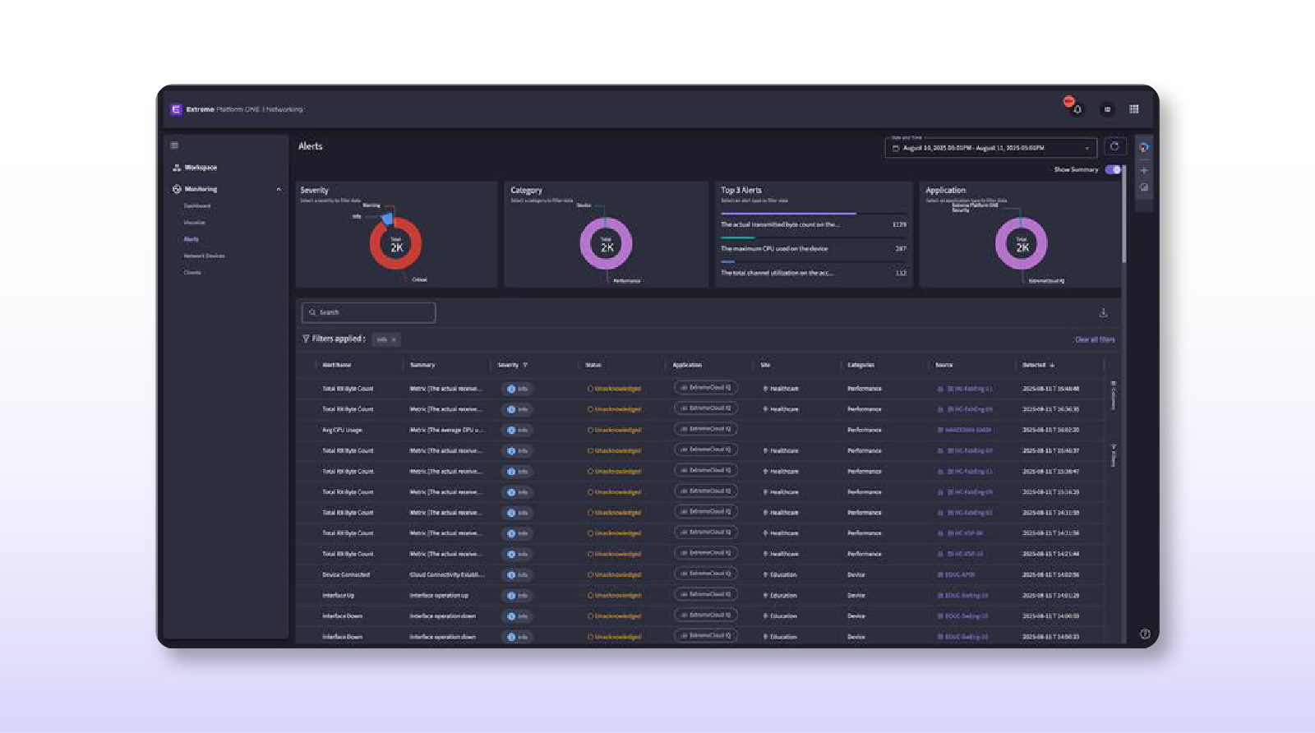Click the ExtremeCloud IQ chip in the Avg CPU Usage row
This screenshot has width=1315, height=733.
click(x=706, y=429)
